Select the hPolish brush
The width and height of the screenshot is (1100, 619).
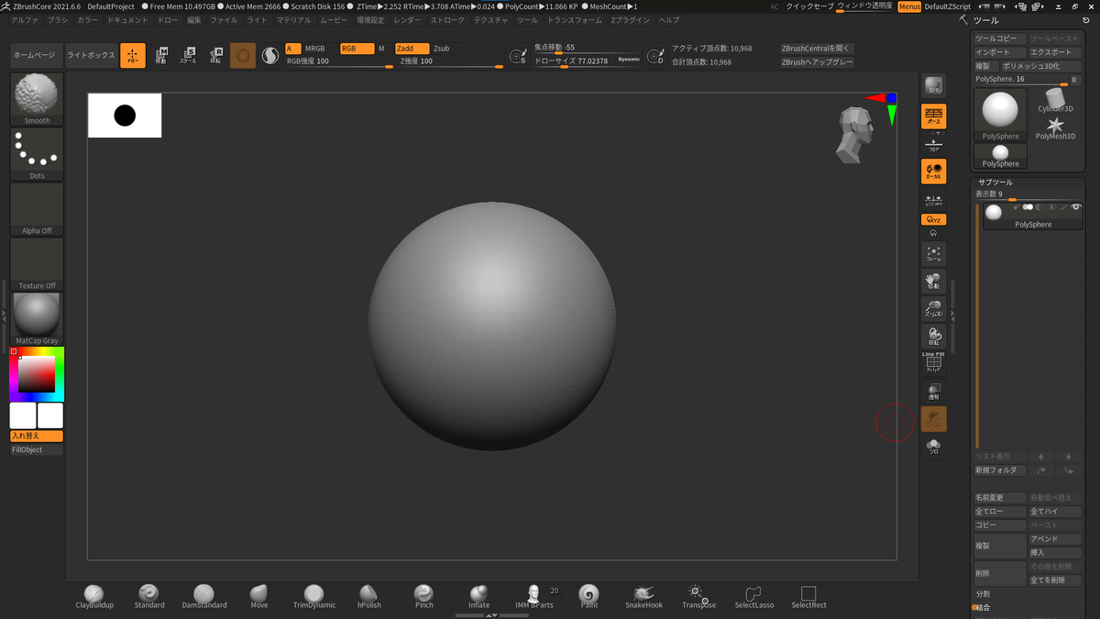tap(368, 596)
